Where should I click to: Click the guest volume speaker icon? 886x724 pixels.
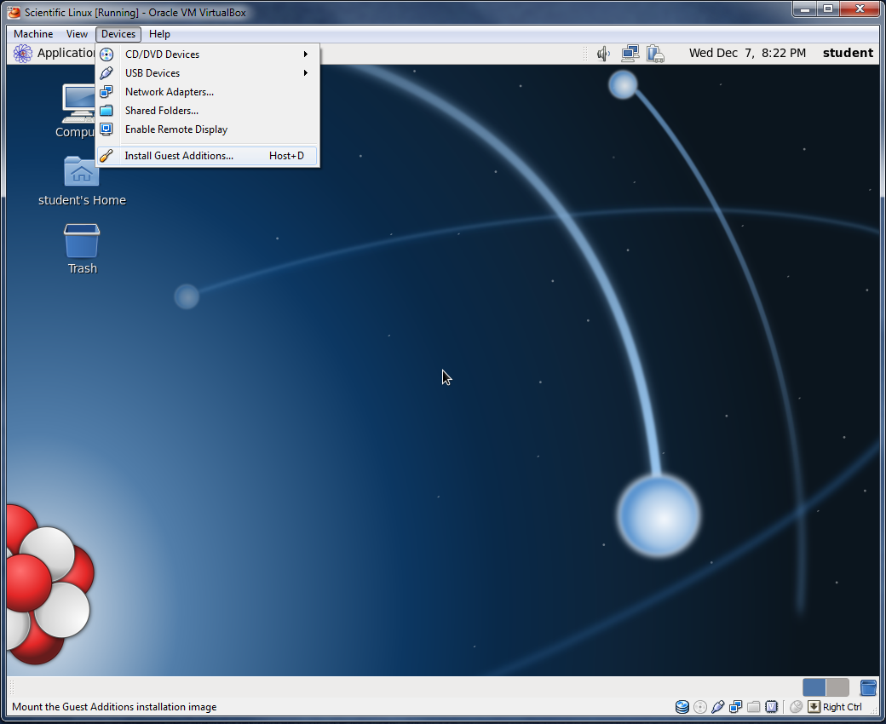tap(603, 54)
